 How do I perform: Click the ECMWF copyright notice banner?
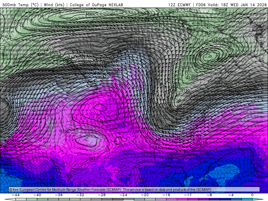(134, 190)
